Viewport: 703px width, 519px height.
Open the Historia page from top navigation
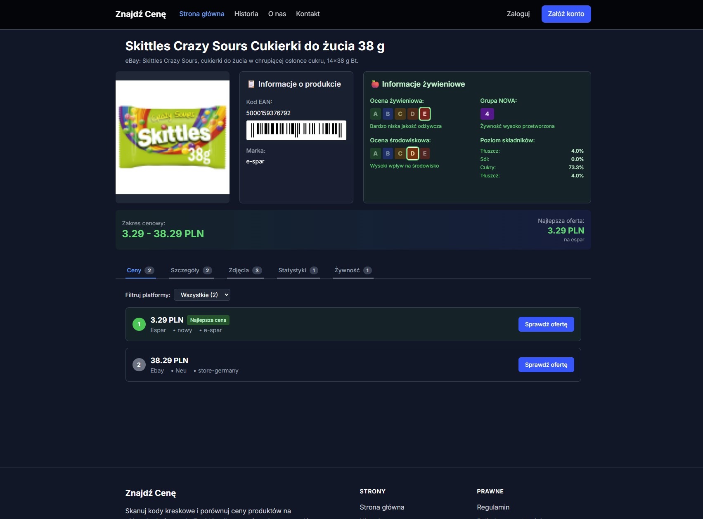246,14
